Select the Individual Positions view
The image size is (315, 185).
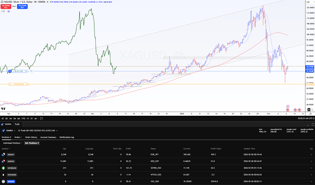[12, 143]
